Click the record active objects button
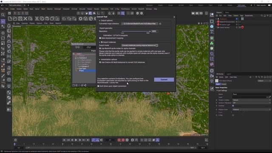This screenshot has width=272, height=153. click(x=119, y=140)
